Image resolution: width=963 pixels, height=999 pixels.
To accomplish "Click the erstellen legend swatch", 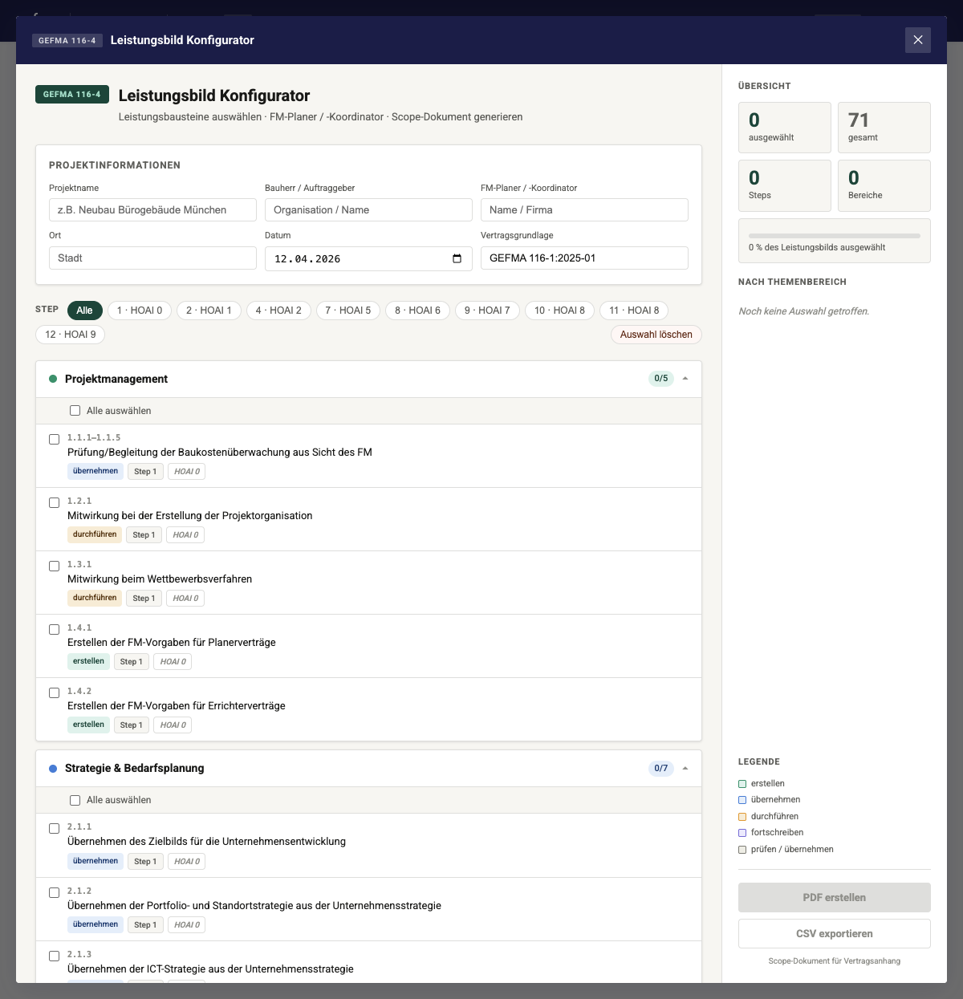I will (x=742, y=784).
